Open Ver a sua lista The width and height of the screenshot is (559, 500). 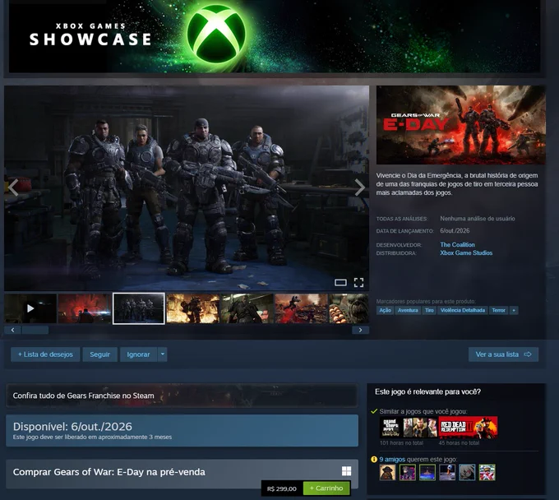coord(503,354)
